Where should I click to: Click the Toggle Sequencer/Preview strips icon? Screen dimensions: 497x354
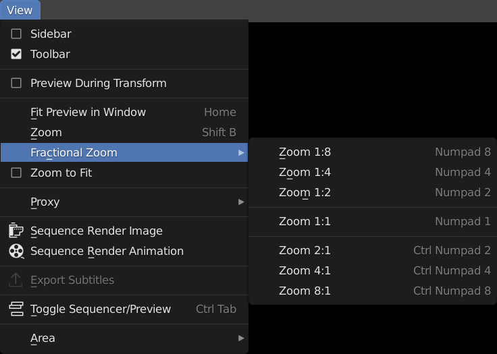pos(16,309)
